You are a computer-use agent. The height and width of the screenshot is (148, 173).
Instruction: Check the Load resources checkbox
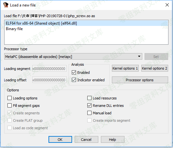pyautogui.click(x=89, y=98)
